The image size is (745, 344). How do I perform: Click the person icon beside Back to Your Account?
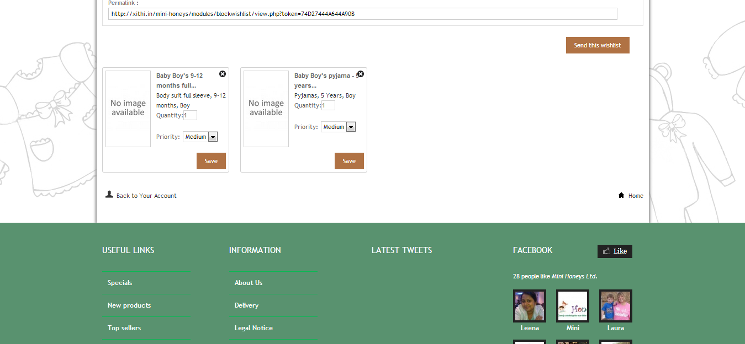click(x=109, y=195)
